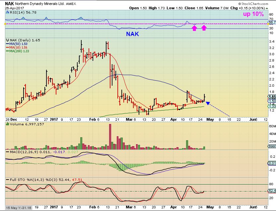Click the blue NAK label in the RSI panel
The image size is (276, 211).
tap(133, 34)
